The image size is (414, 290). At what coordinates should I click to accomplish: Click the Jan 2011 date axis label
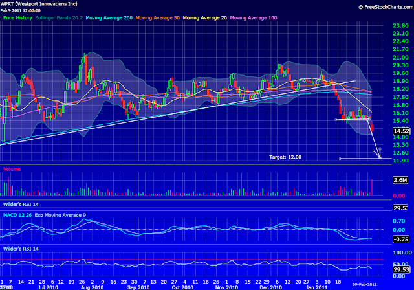316,287
